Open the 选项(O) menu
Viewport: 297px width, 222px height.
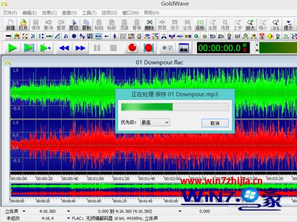pos(109,13)
